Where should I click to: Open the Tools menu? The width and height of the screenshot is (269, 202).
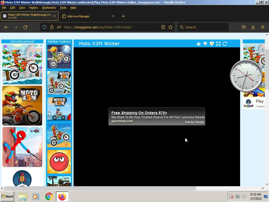tap(63, 8)
